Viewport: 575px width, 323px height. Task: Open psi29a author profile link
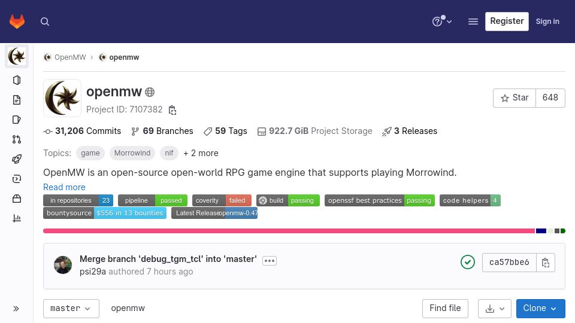[93, 272]
